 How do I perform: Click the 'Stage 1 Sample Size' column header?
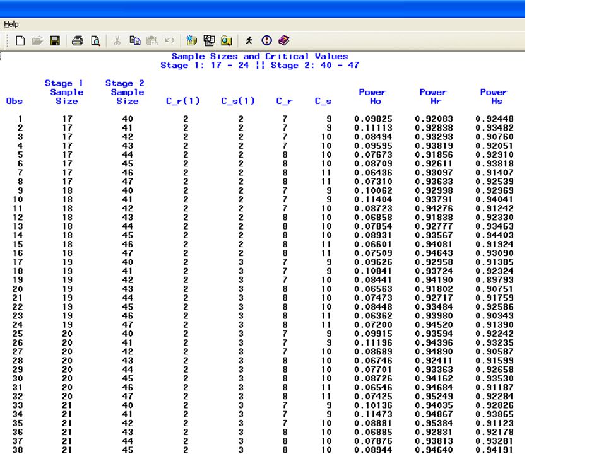64,92
